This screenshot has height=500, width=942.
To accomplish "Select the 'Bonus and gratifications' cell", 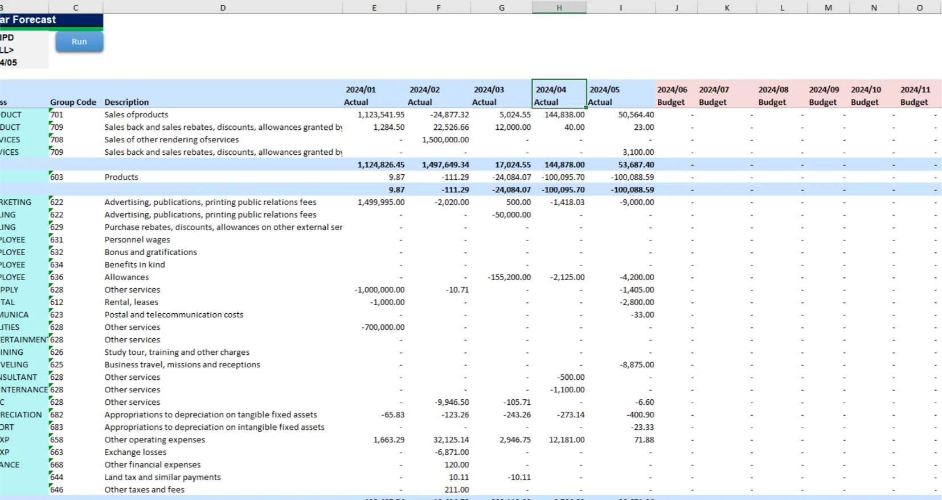I will click(150, 252).
